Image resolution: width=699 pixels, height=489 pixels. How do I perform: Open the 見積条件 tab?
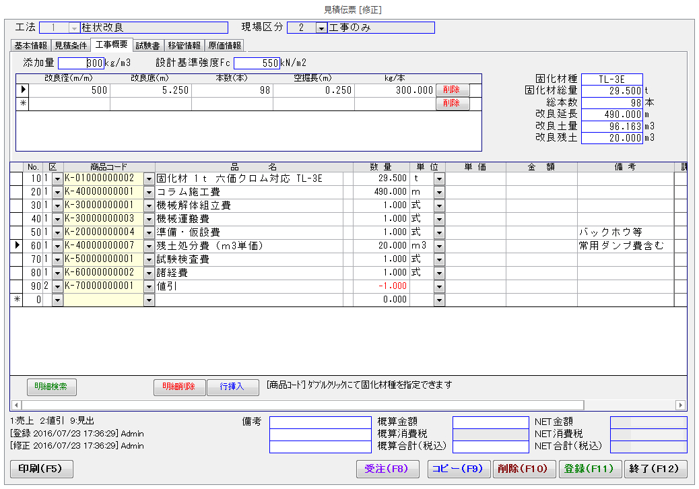(70, 46)
